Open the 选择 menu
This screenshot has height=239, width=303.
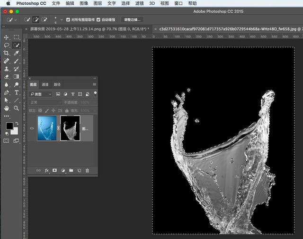pos(125,3)
